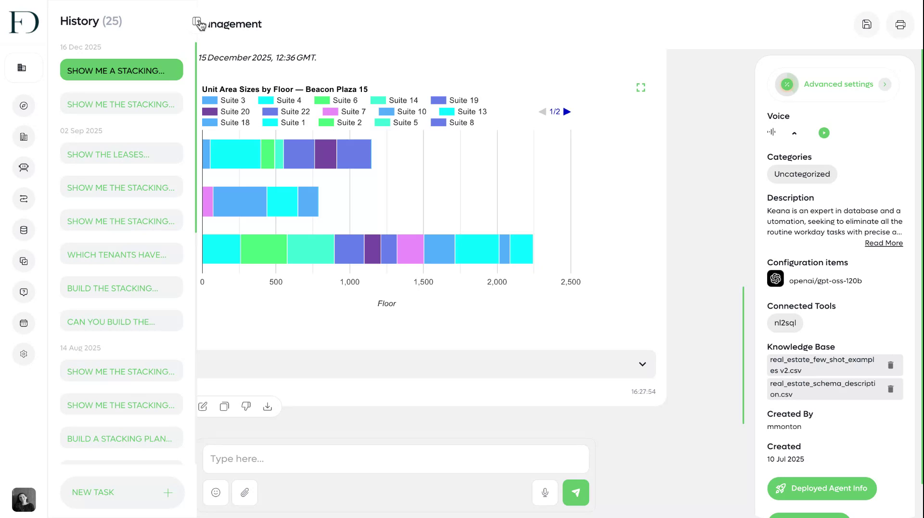
Task: Click the attachment paperclip icon
Action: [x=244, y=492]
